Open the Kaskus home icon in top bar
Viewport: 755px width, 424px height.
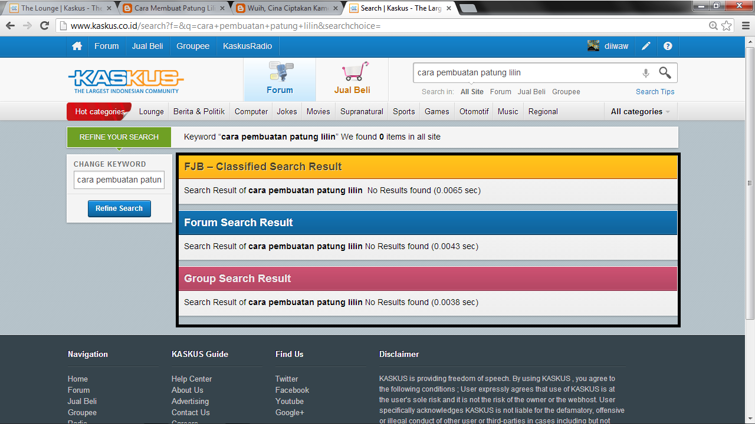click(x=77, y=46)
